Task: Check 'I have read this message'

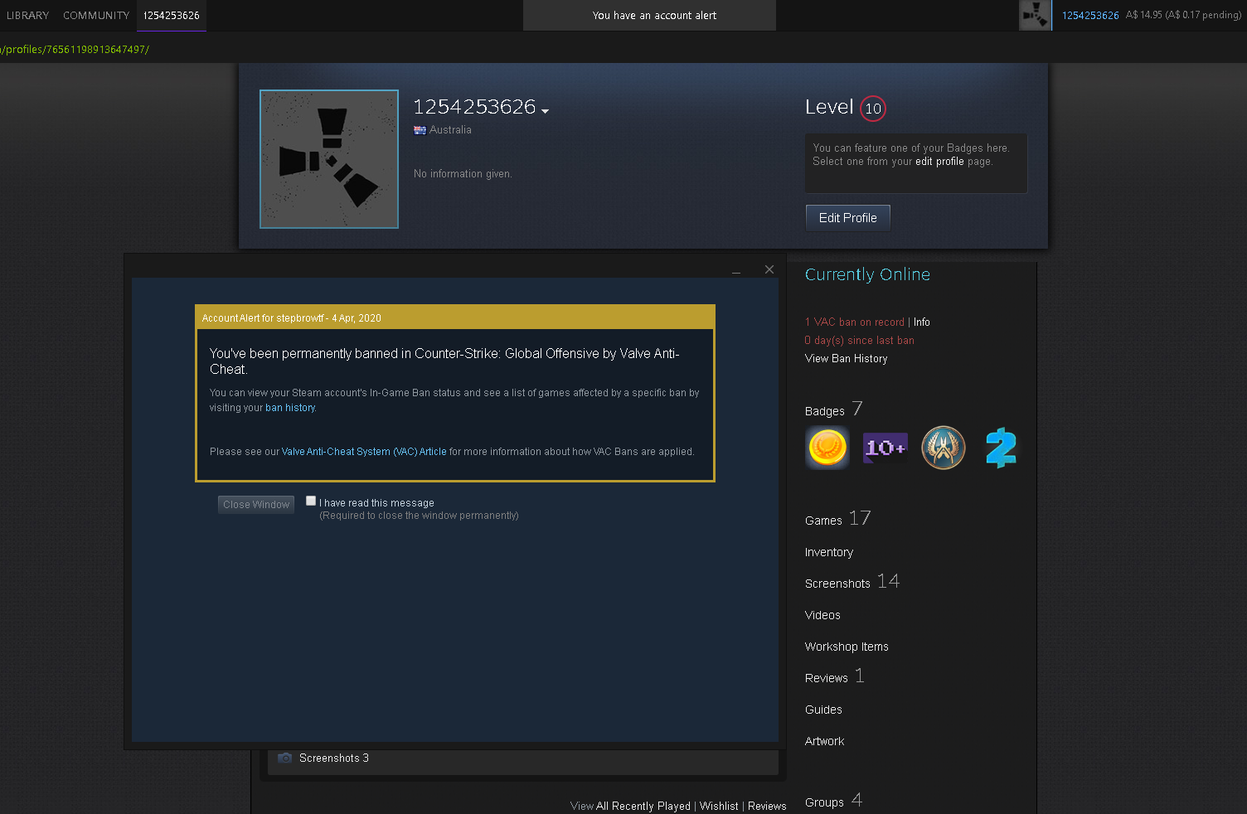Action: [311, 501]
